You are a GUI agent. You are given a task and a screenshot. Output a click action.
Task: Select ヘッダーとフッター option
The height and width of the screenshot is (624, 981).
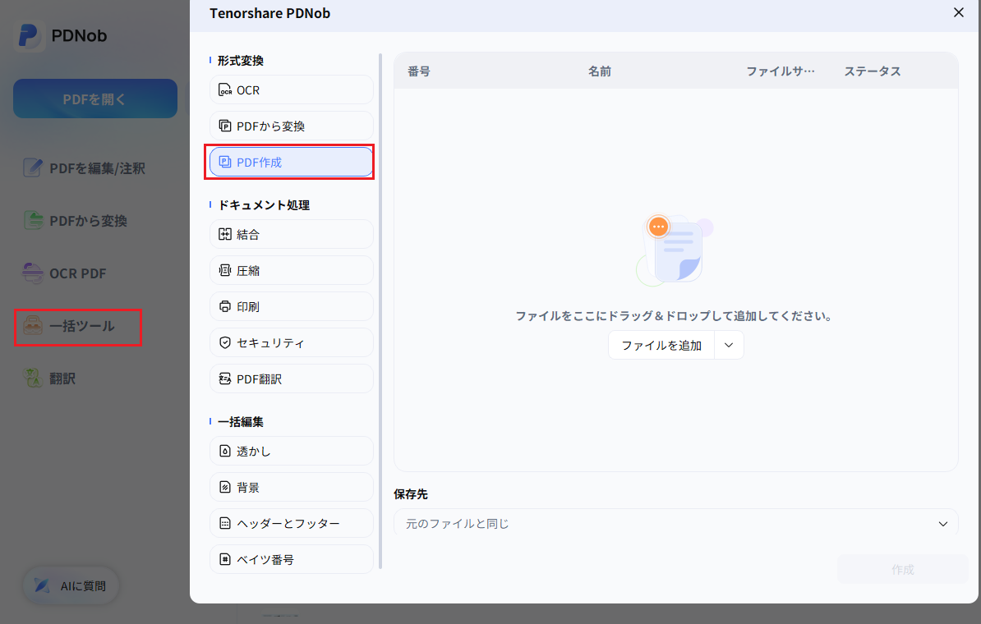pos(292,523)
